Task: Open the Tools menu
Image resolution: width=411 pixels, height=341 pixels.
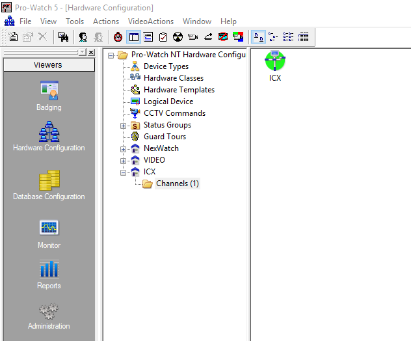Action: (x=75, y=21)
